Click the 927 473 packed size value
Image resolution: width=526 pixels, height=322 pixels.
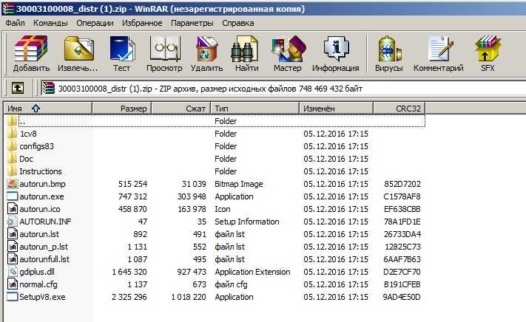point(192,272)
